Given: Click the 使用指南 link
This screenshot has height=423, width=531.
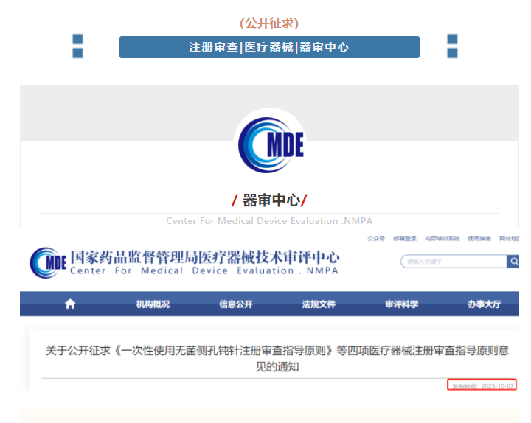Looking at the screenshot, I should (x=479, y=238).
